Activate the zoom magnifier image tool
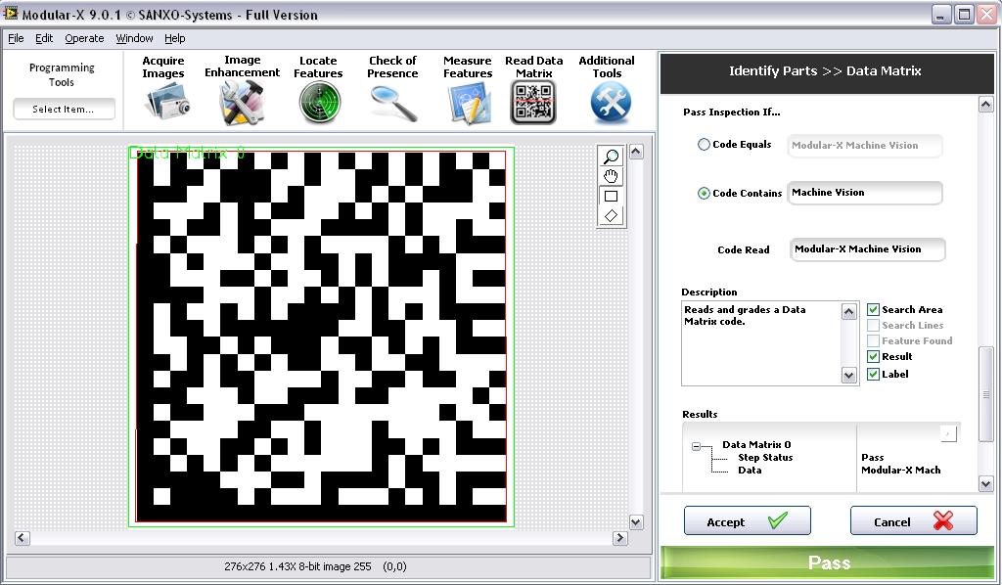 [611, 157]
